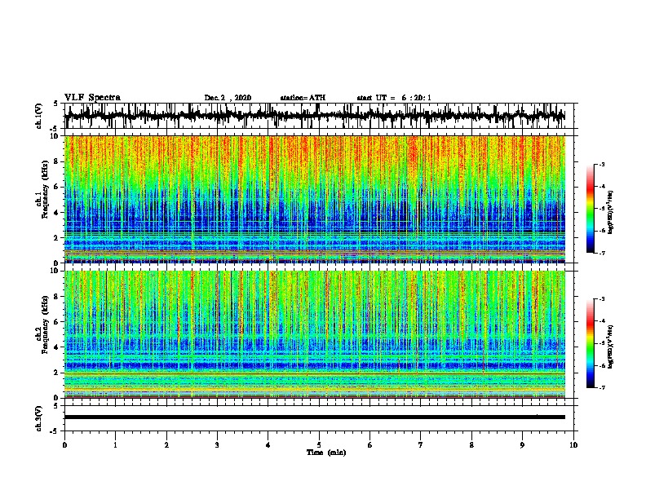Image resolution: width=646 pixels, height=499 pixels.
Task: Click time axis tick label "3"
Action: pyautogui.click(x=217, y=444)
